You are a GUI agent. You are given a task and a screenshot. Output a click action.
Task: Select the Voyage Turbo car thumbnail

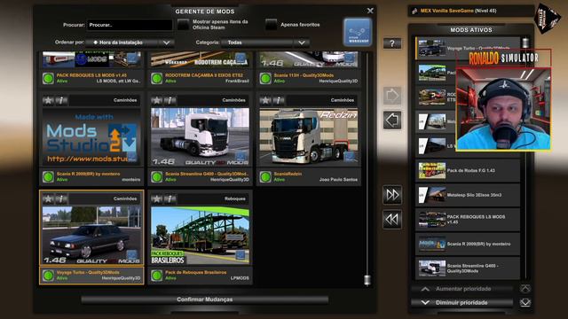[91, 236]
